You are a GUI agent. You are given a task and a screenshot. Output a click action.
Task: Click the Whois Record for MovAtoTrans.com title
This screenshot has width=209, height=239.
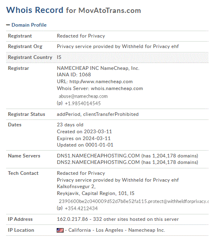point(73,10)
